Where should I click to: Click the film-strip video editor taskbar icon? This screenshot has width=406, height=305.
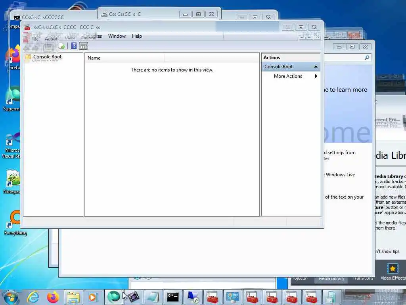pyautogui.click(x=133, y=297)
